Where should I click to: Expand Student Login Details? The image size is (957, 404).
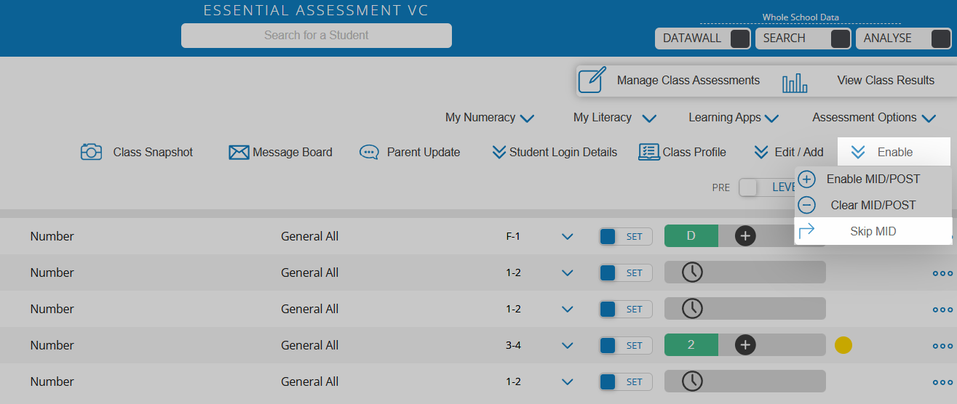point(555,153)
